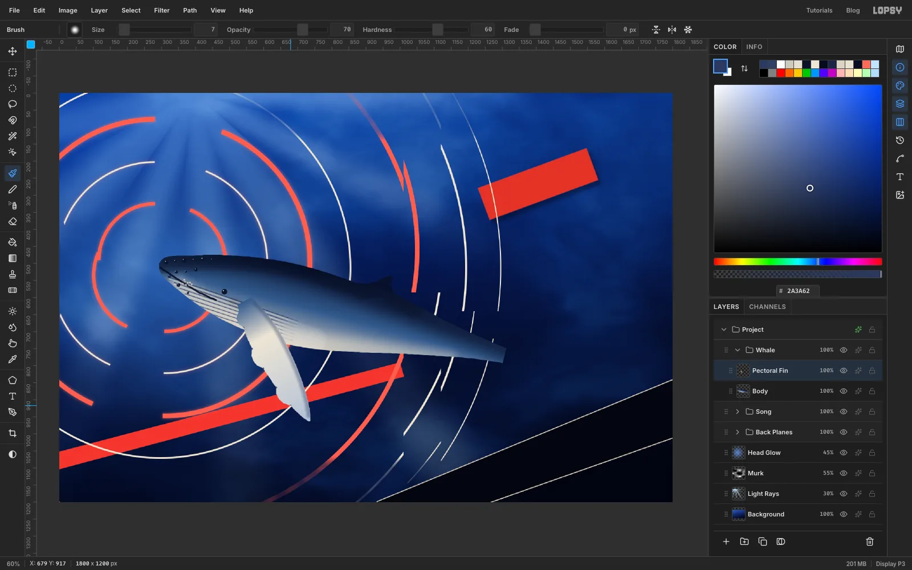Collapse the Project group
This screenshot has width=912, height=570.
[724, 329]
